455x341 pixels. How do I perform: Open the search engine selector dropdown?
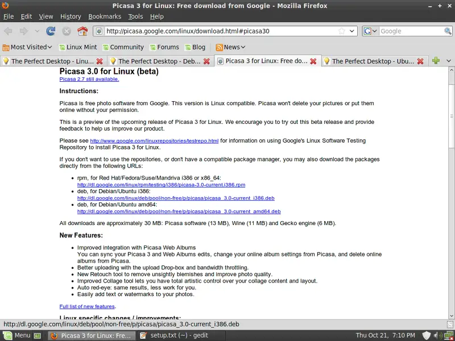371,31
